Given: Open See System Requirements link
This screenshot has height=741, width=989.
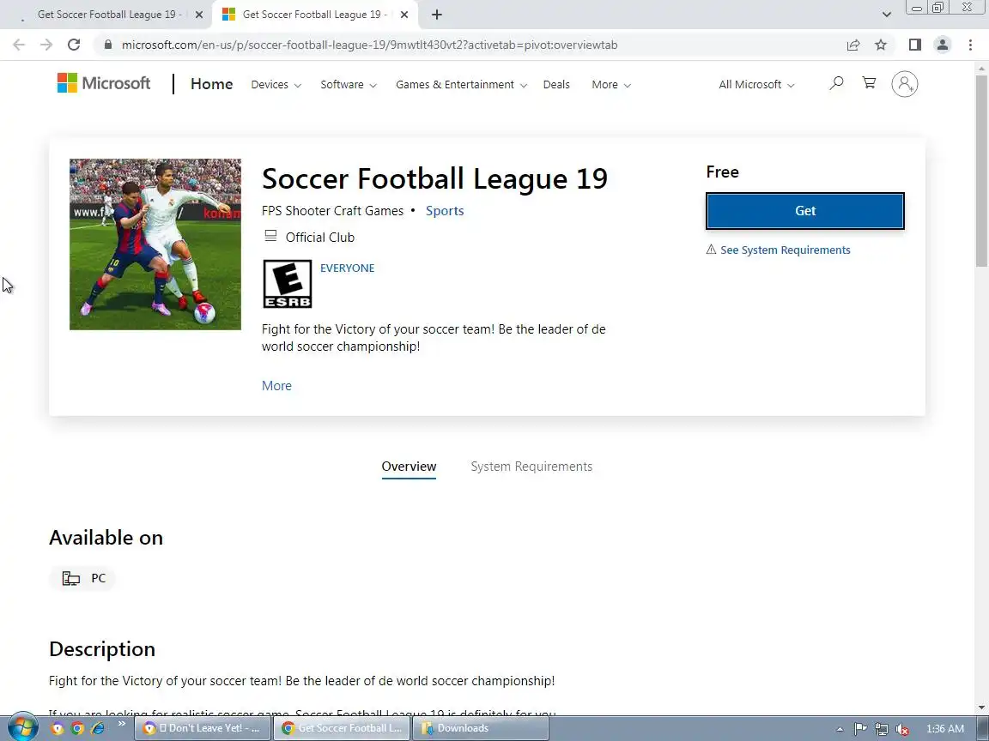Looking at the screenshot, I should (x=786, y=250).
